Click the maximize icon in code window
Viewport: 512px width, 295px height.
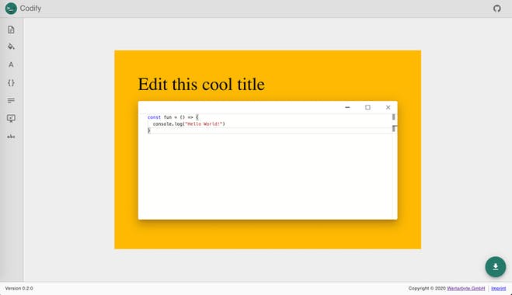coord(367,107)
